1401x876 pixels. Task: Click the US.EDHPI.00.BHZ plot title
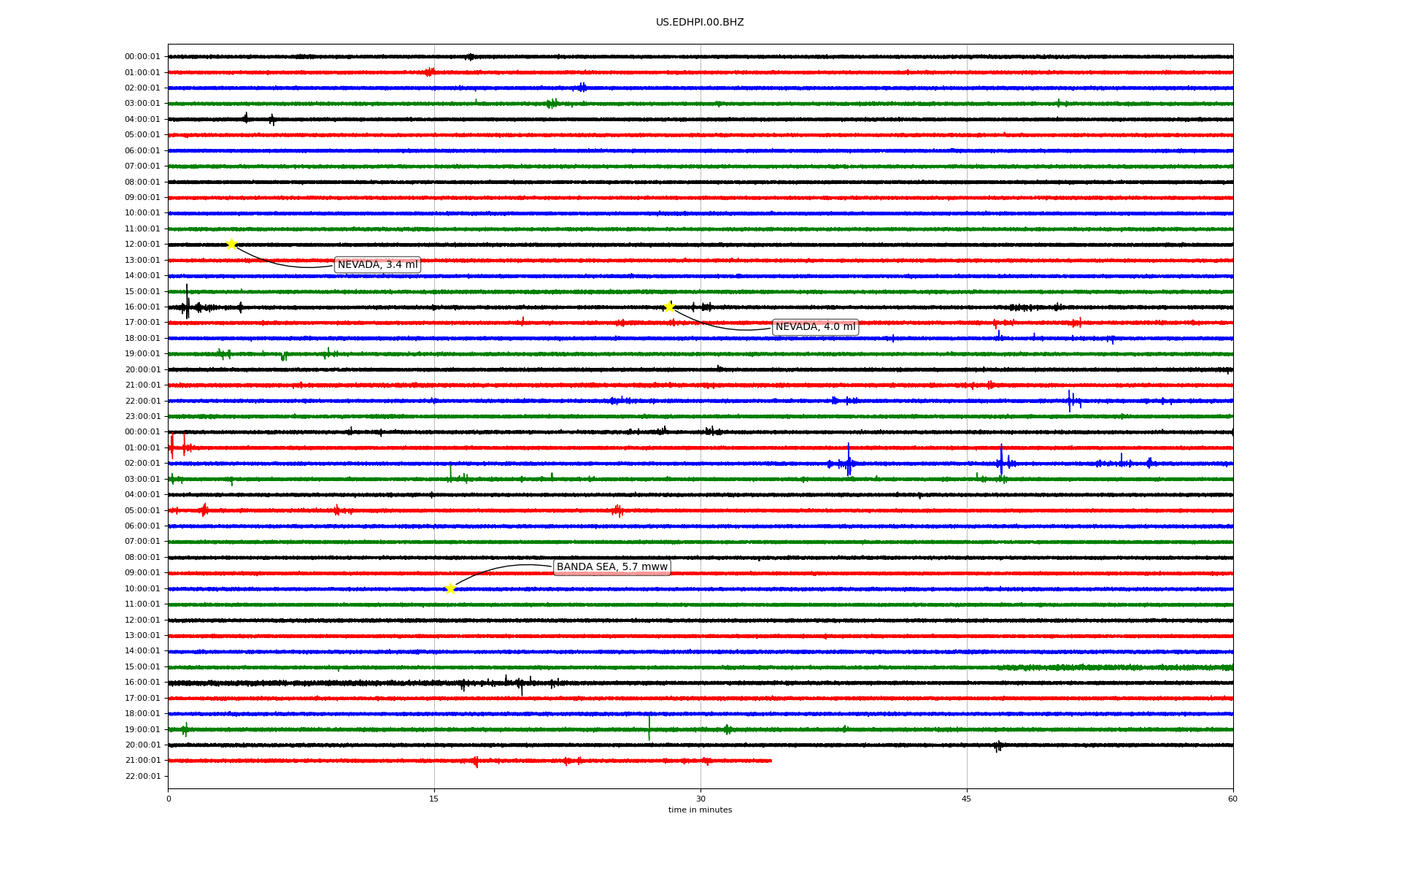[700, 23]
